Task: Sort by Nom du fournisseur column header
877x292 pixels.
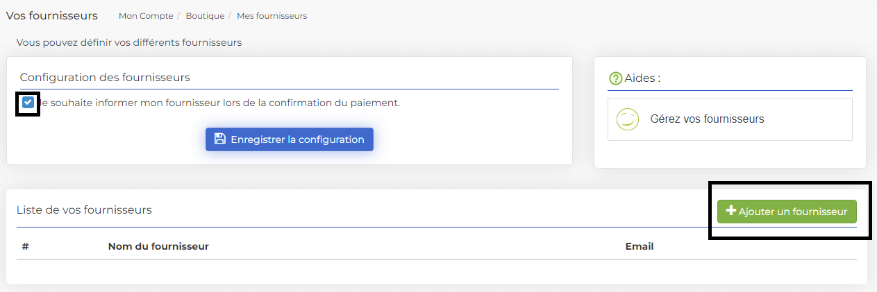Action: 158,246
